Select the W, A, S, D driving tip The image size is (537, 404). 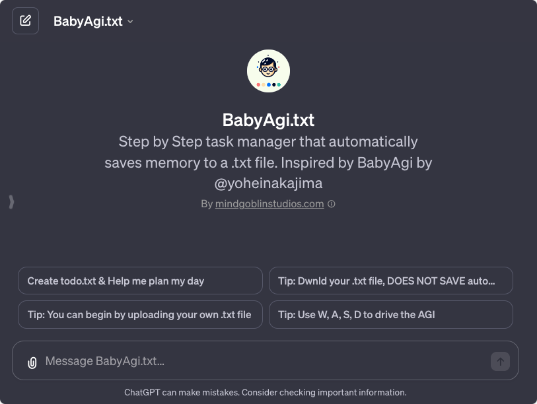point(390,315)
